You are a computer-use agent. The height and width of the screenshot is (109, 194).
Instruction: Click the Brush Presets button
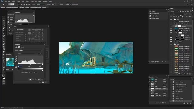(x=20, y=30)
